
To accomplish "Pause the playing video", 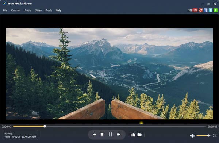I will click(x=110, y=135).
